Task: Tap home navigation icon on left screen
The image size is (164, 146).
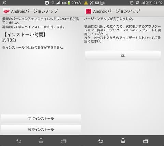Action: (x=41, y=141)
